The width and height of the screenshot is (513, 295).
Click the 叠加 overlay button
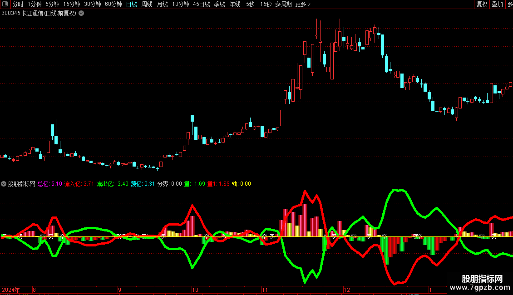pyautogui.click(x=497, y=4)
